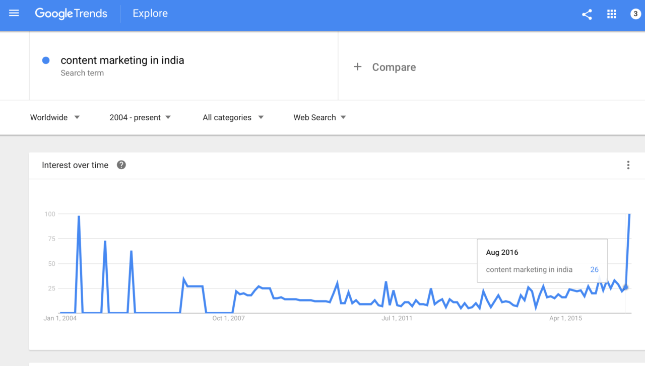Edit the content marketing in india search term
This screenshot has height=366, width=645.
coord(122,60)
